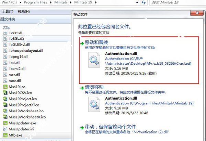The width and height of the screenshot is (206, 141).
Task: Click the Authentication.dll icon in the Minitab 19 destination
Action: (94, 104)
